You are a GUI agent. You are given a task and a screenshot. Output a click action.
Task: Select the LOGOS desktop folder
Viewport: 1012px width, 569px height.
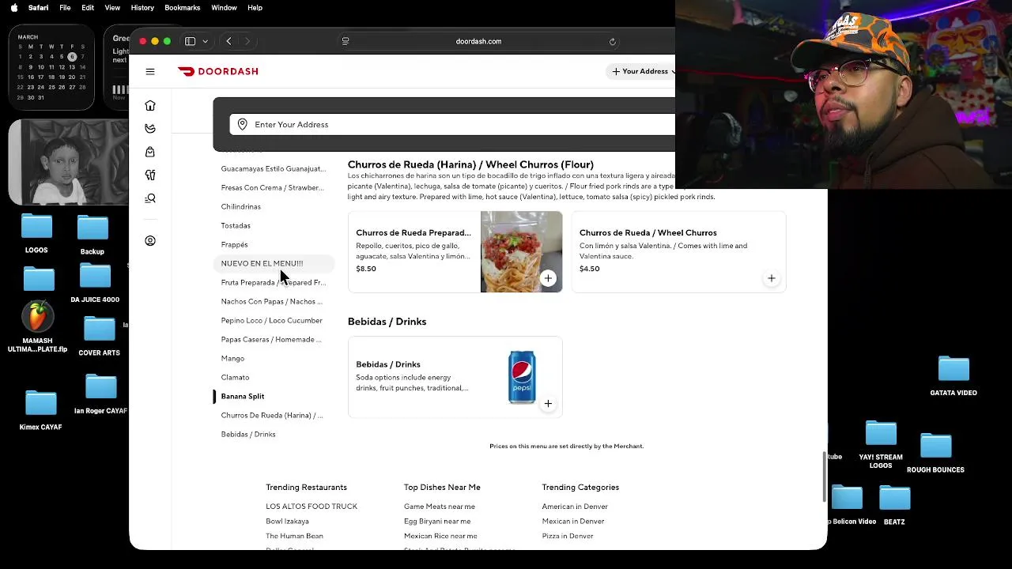(36, 233)
